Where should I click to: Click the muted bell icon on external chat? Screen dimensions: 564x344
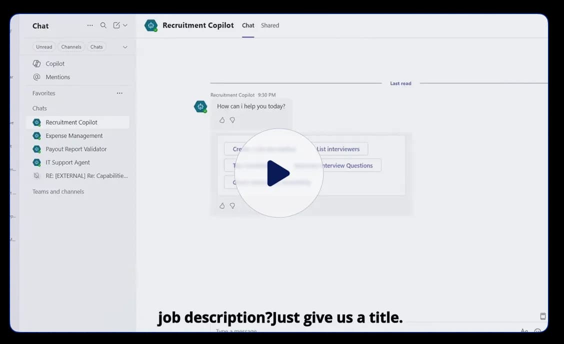tap(36, 175)
